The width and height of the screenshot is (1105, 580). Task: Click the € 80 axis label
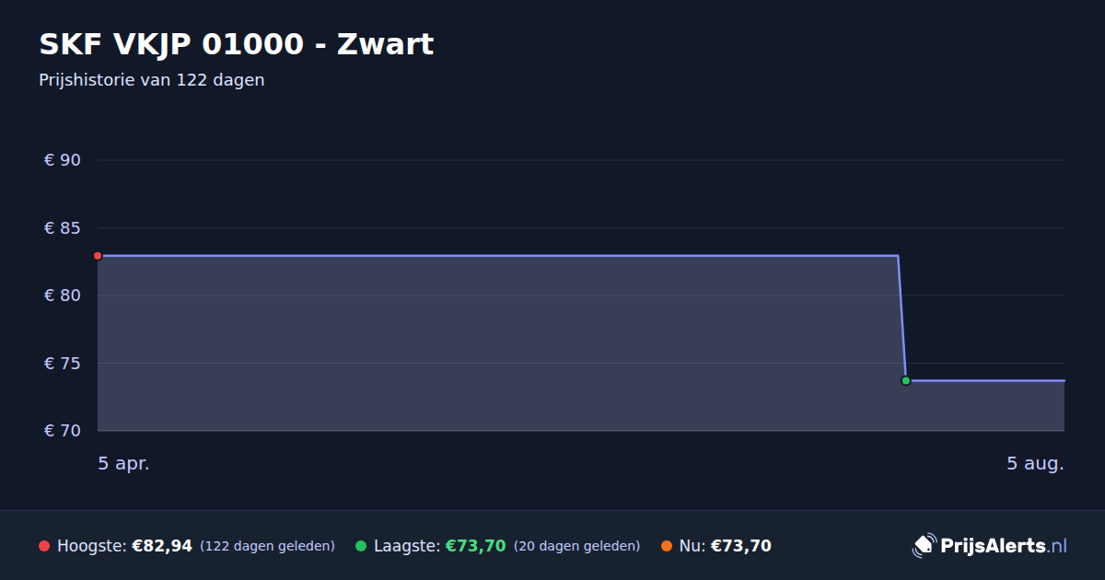click(x=63, y=296)
